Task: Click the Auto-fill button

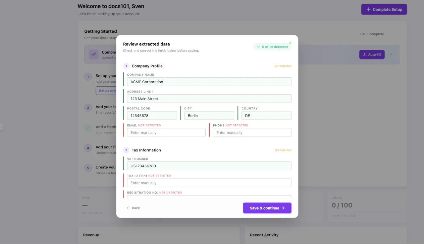Action: [x=372, y=54]
